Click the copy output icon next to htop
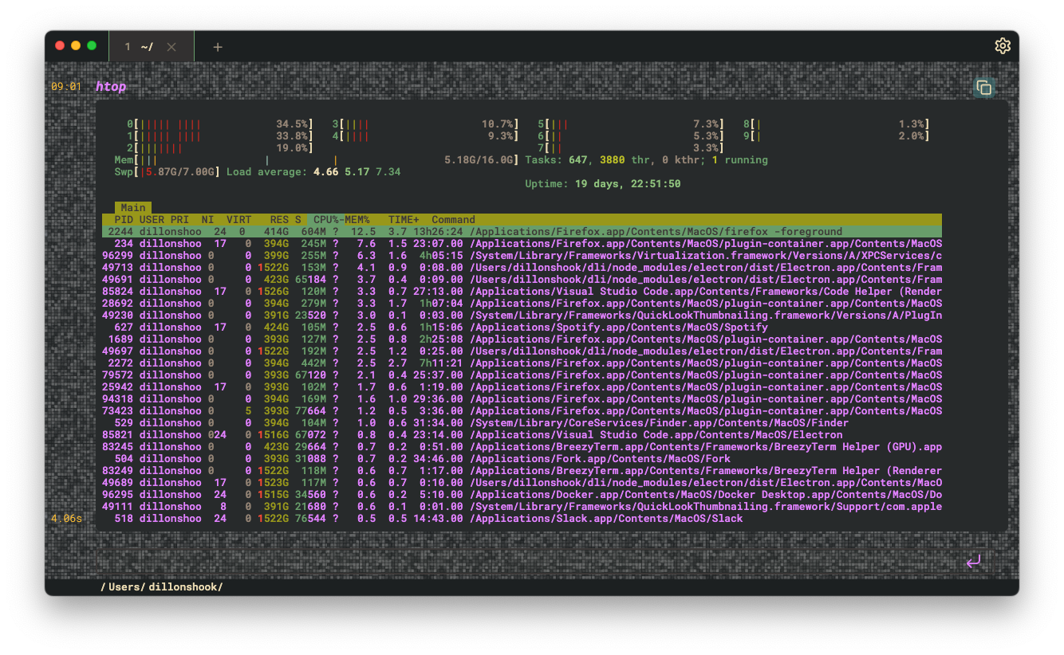1064x655 pixels. pyautogui.click(x=984, y=88)
